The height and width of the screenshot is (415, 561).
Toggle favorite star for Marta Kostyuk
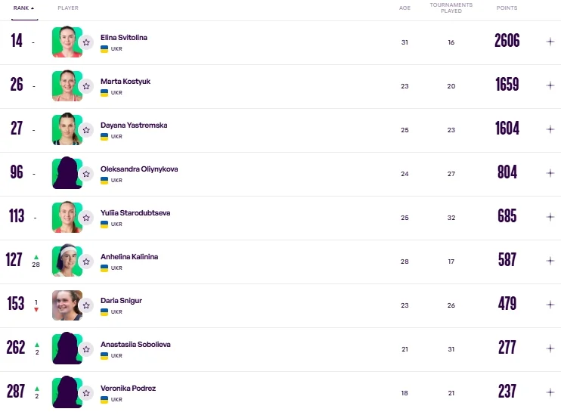(x=86, y=86)
